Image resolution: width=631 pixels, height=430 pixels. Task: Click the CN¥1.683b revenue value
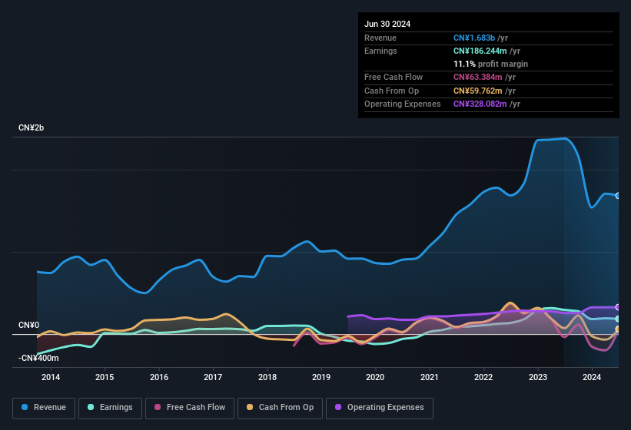474,38
